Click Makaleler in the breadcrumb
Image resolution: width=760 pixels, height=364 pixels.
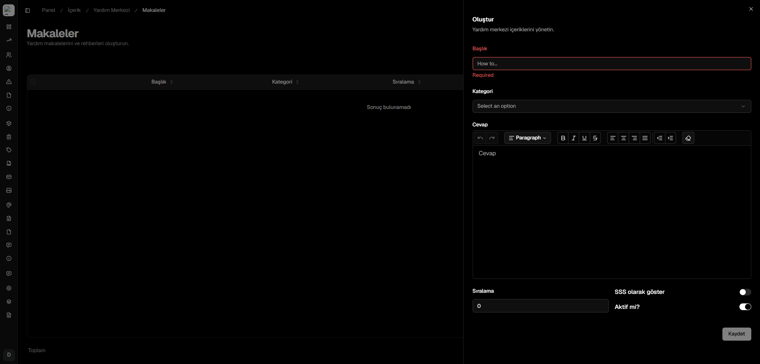154,10
